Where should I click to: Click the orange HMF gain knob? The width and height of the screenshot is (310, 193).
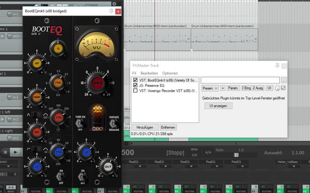coord(37,97)
